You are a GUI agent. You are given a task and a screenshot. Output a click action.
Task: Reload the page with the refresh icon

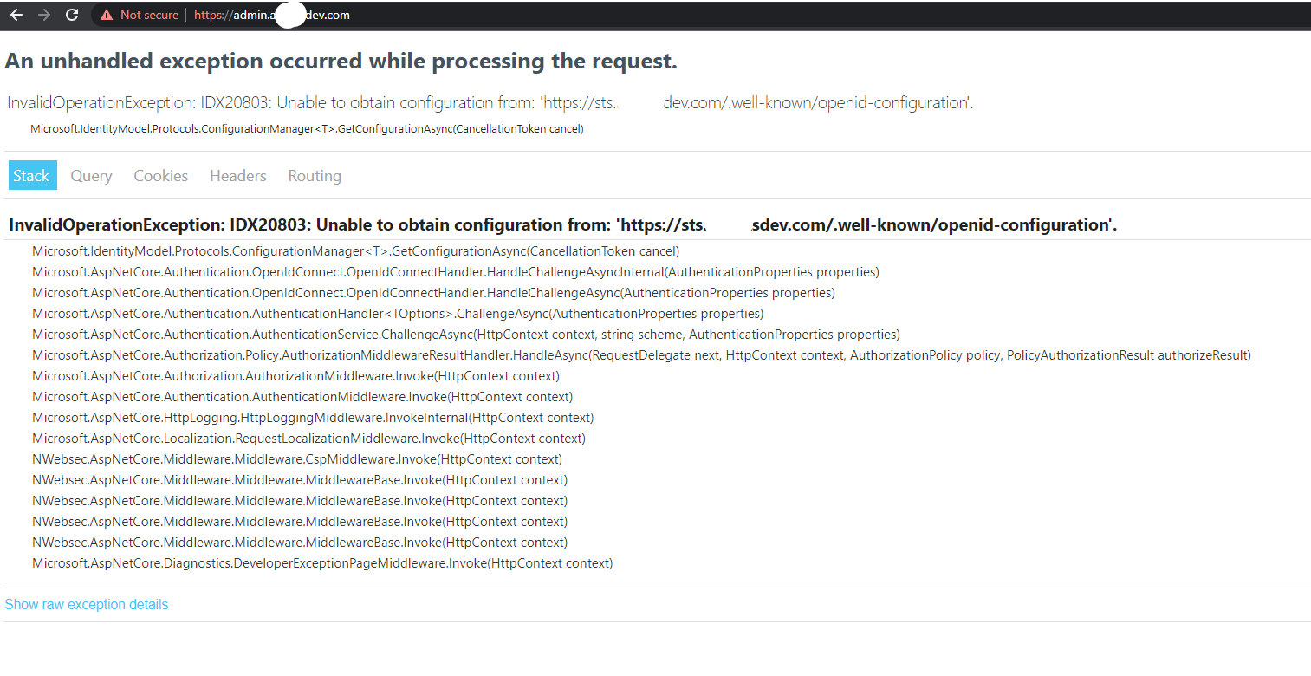pyautogui.click(x=71, y=15)
